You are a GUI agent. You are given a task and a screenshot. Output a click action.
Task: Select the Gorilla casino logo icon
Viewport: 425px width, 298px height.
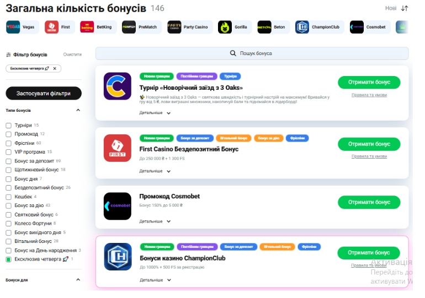click(225, 27)
